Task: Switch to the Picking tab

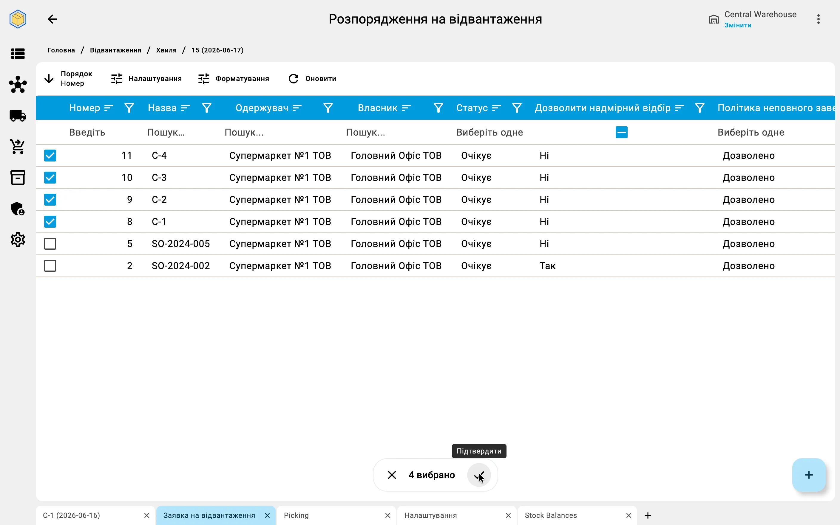Action: coord(336,515)
